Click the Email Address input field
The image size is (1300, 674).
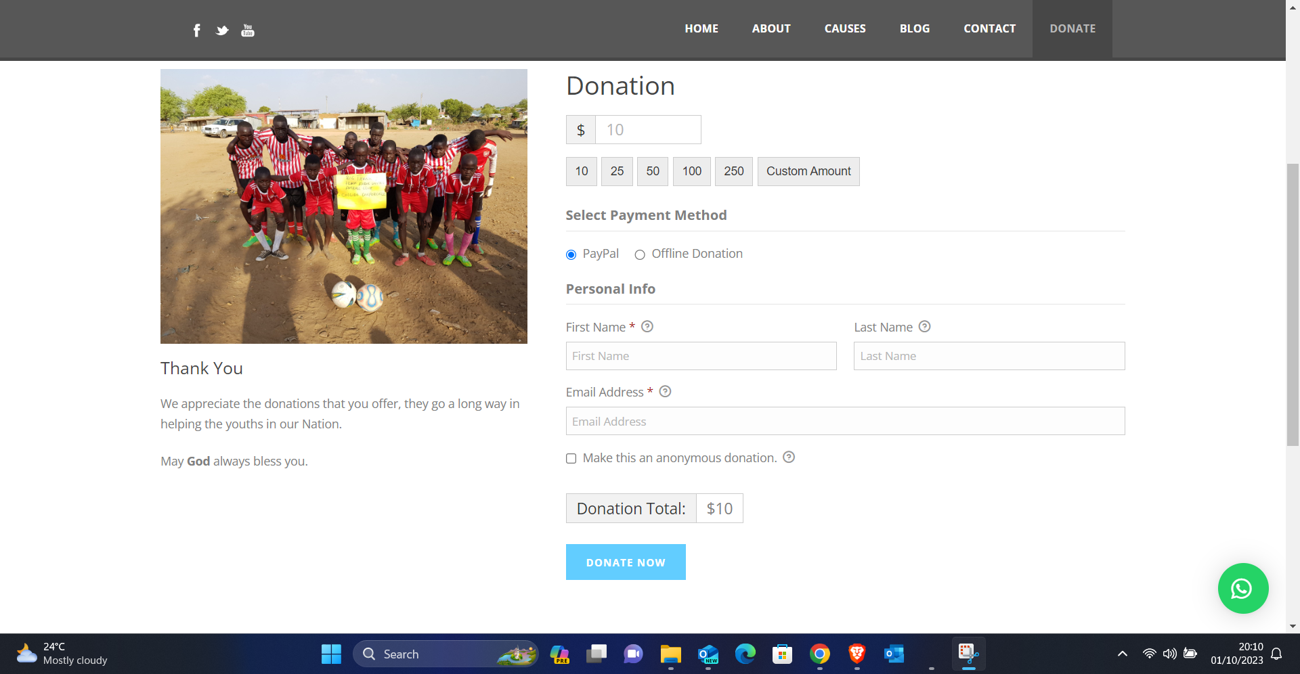[x=845, y=422]
